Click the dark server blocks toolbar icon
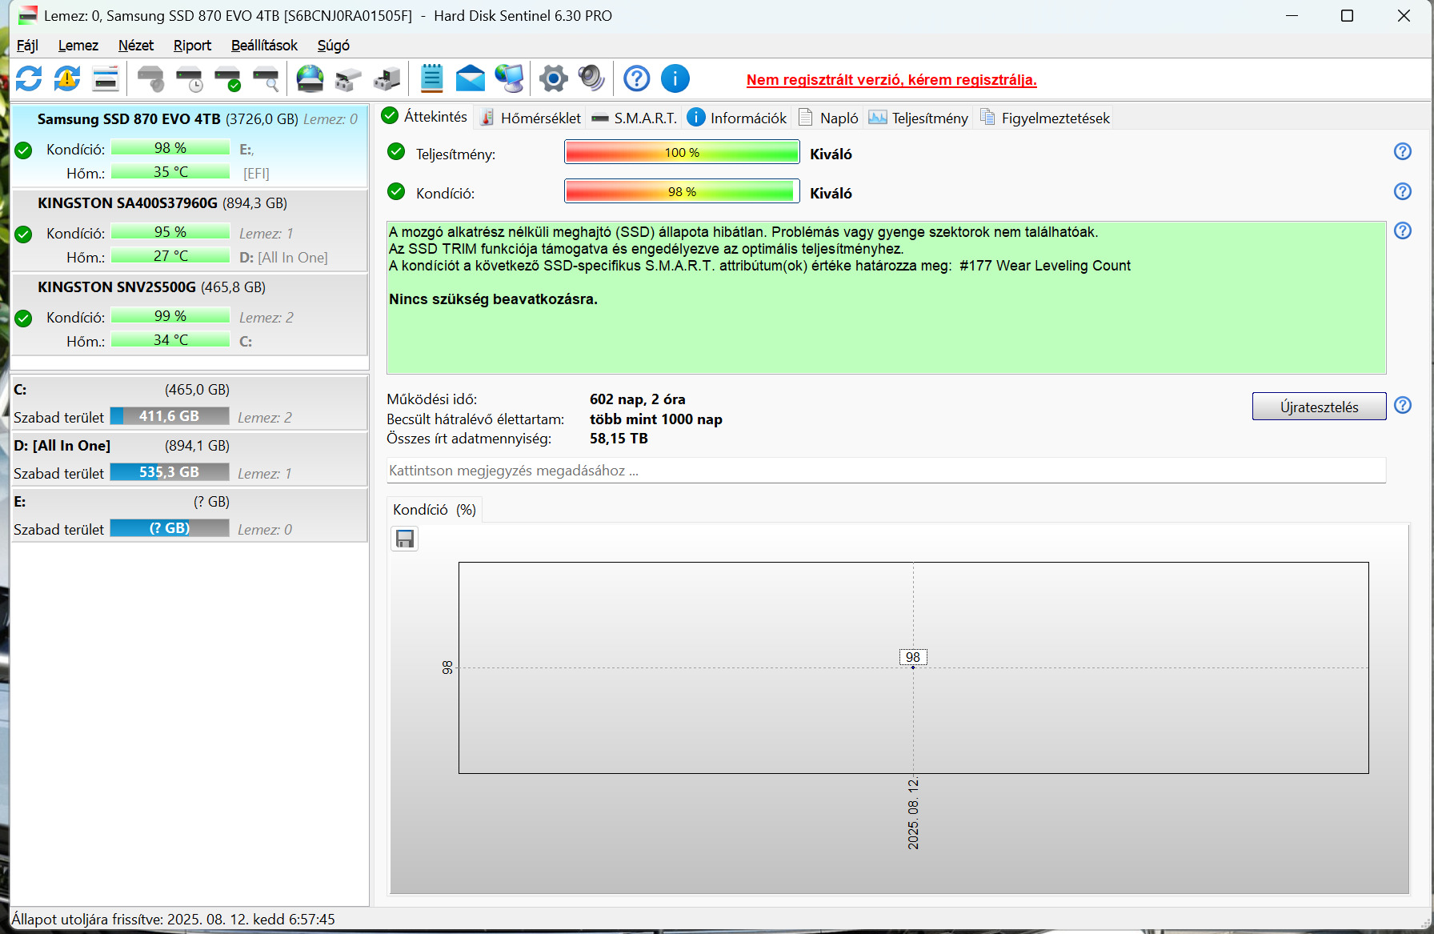 pos(387,78)
